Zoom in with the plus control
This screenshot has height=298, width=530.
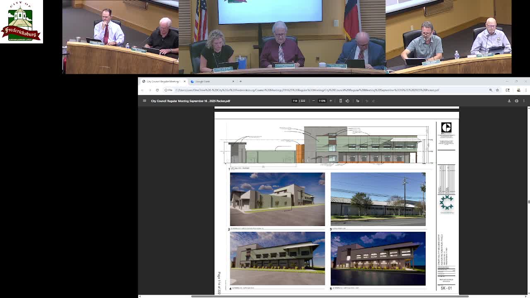coord(330,101)
